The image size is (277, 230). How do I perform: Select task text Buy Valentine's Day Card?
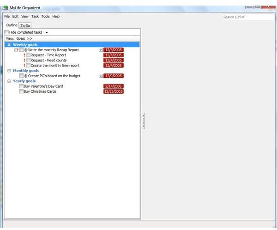[x=43, y=86]
